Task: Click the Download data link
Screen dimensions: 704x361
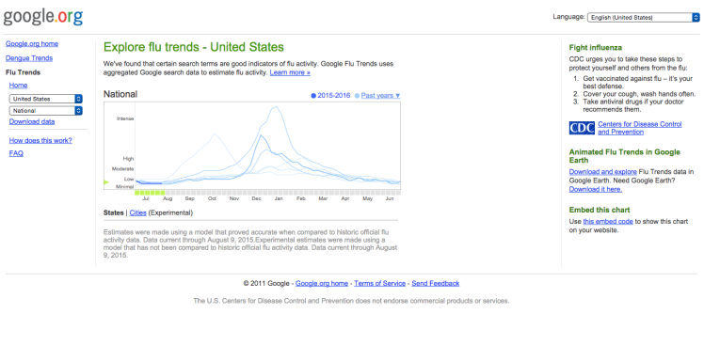Action: (32, 121)
